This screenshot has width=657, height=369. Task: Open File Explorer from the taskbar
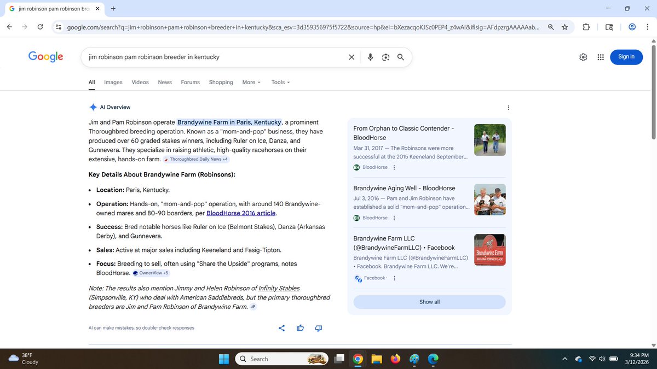pos(376,359)
